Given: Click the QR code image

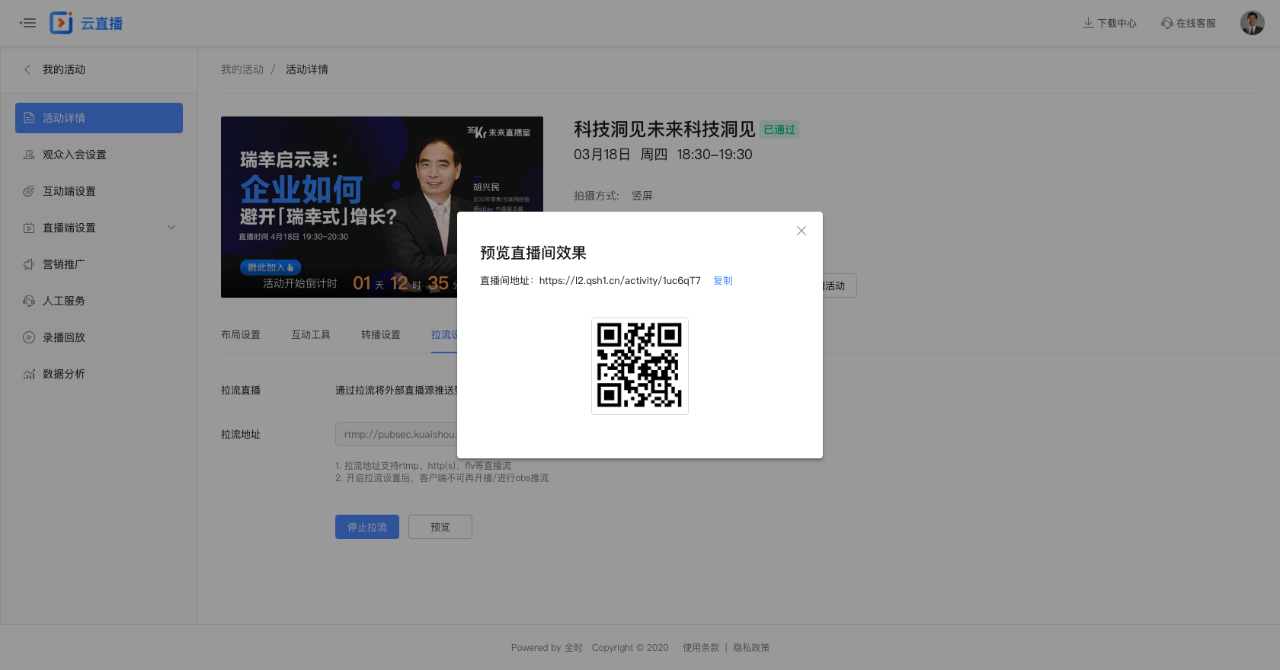Looking at the screenshot, I should tap(640, 366).
